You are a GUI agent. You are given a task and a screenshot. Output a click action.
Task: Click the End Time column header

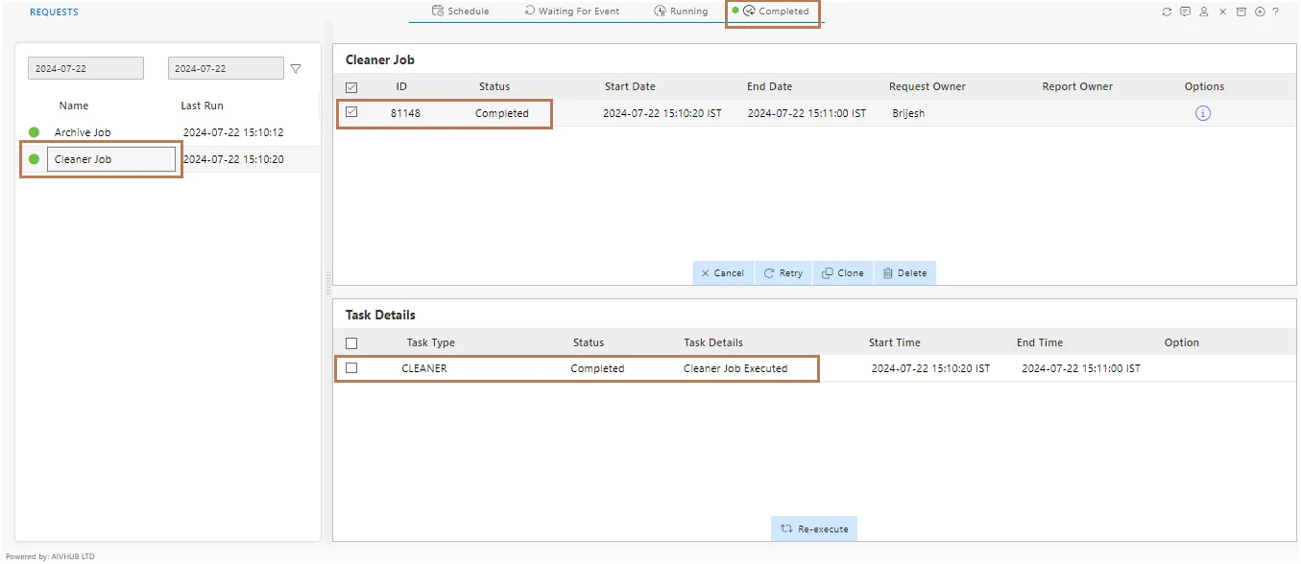[1040, 342]
